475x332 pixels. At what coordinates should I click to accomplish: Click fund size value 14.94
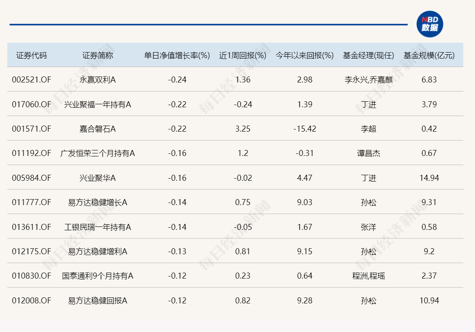point(429,178)
